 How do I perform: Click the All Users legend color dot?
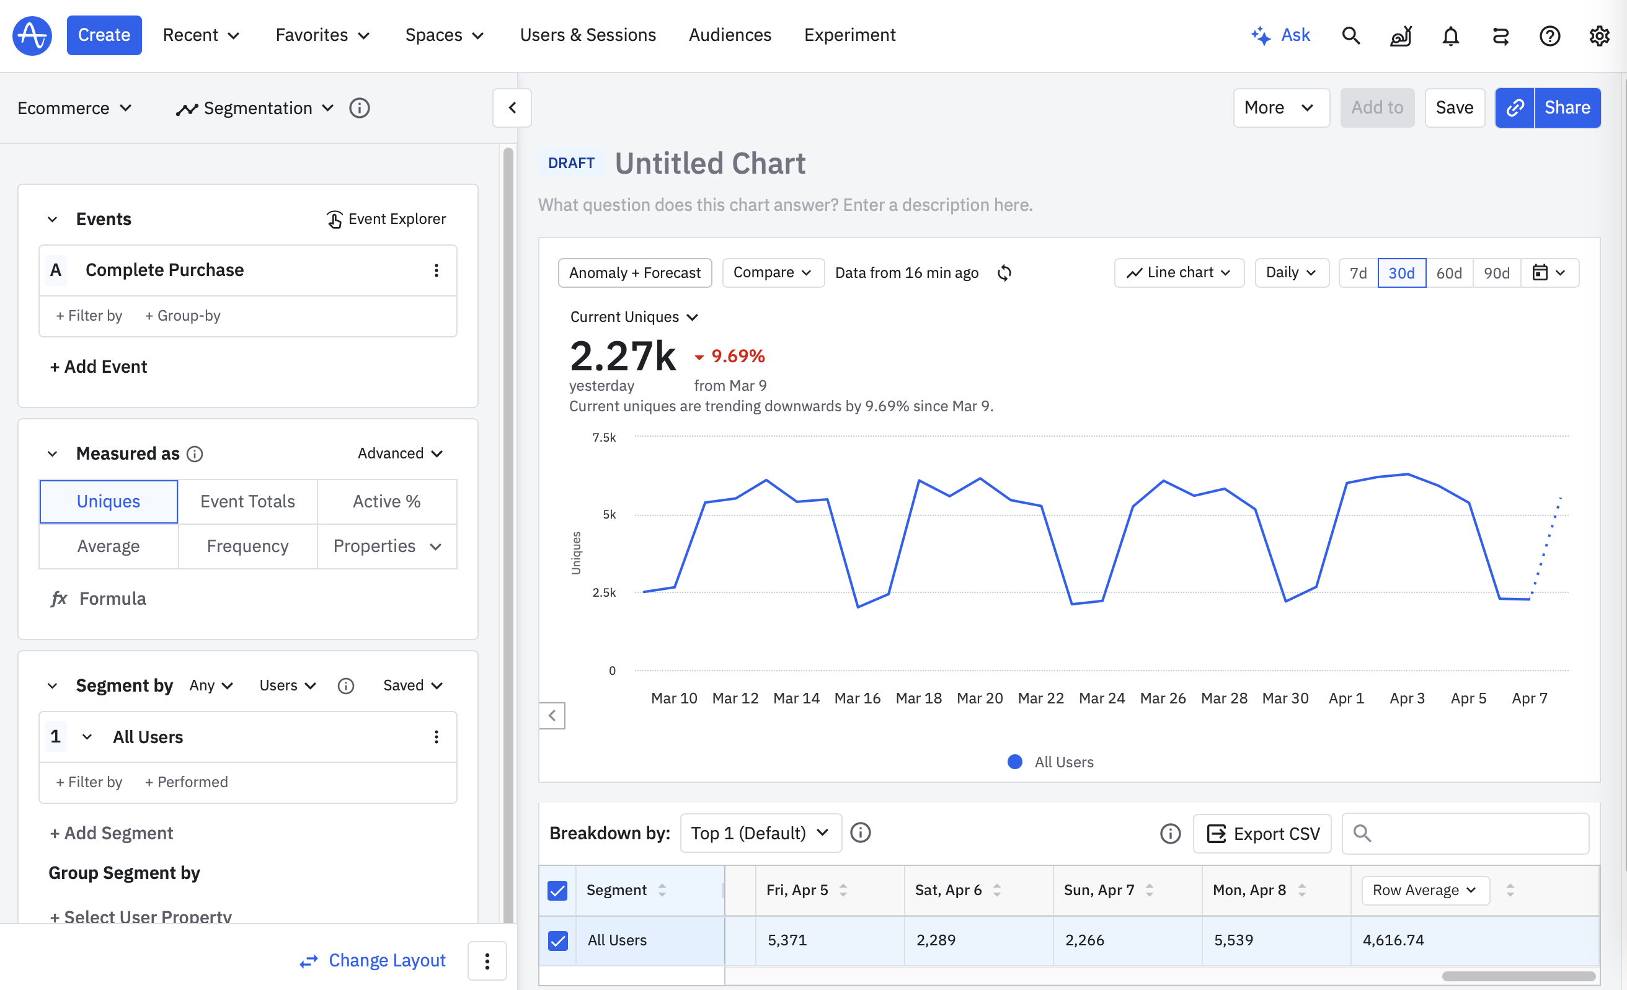pyautogui.click(x=1015, y=762)
